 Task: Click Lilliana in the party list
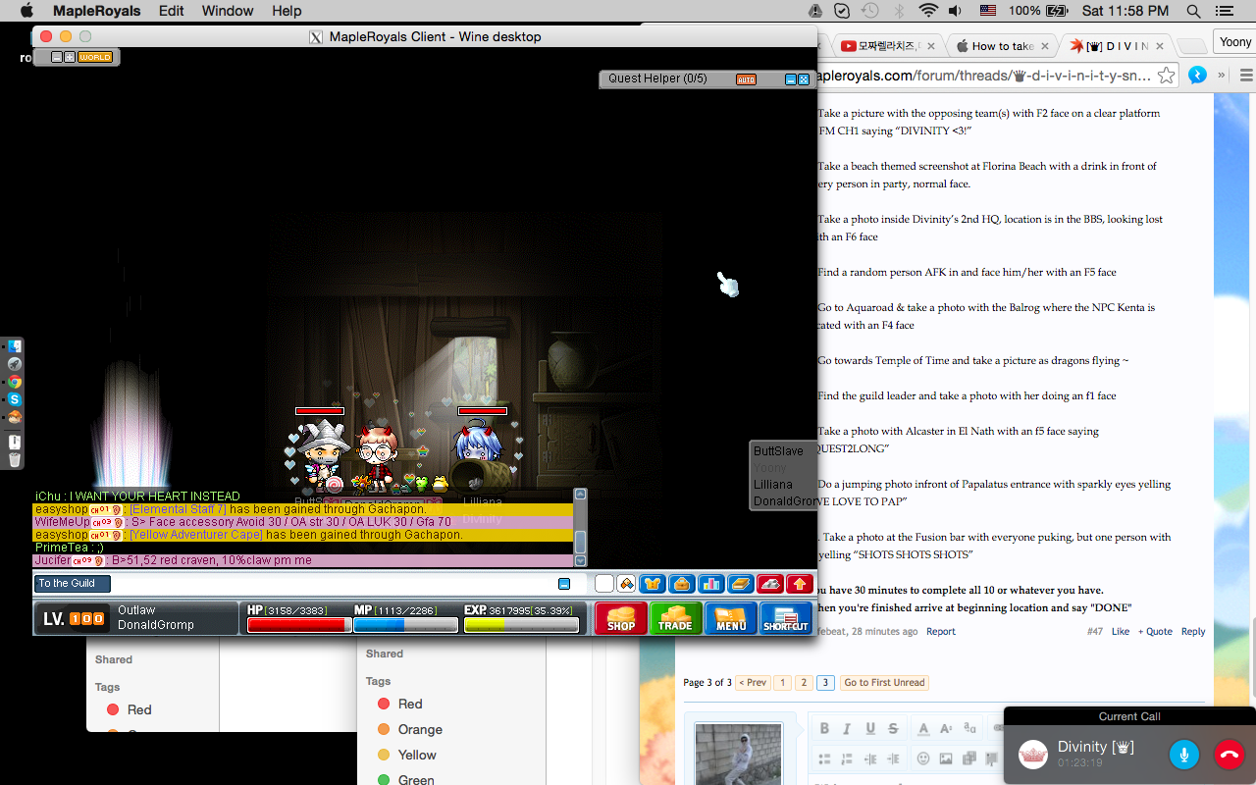point(773,485)
